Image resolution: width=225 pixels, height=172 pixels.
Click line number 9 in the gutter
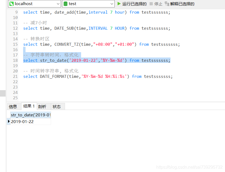click(16, 12)
